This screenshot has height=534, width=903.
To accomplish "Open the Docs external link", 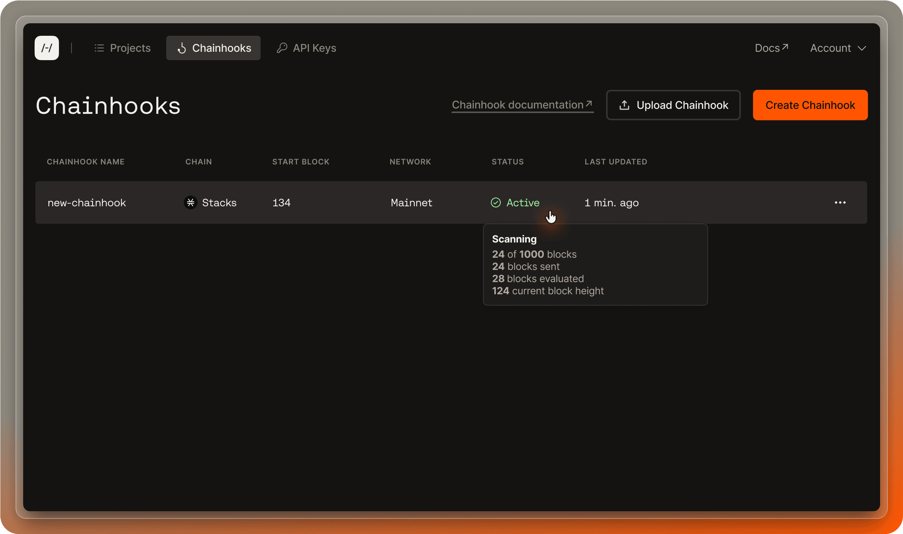I will [771, 48].
